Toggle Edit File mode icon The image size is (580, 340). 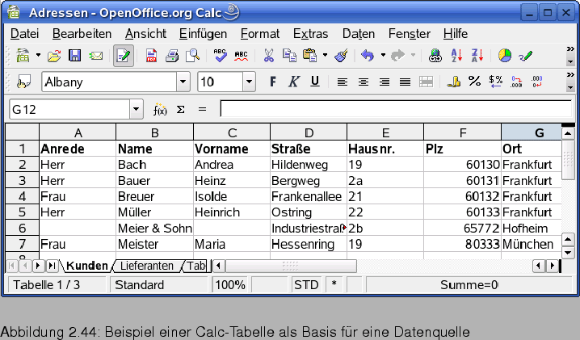click(123, 56)
